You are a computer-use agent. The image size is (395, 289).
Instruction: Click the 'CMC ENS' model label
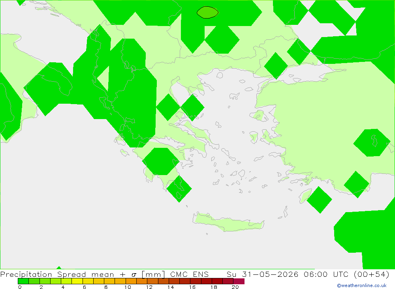190,274
